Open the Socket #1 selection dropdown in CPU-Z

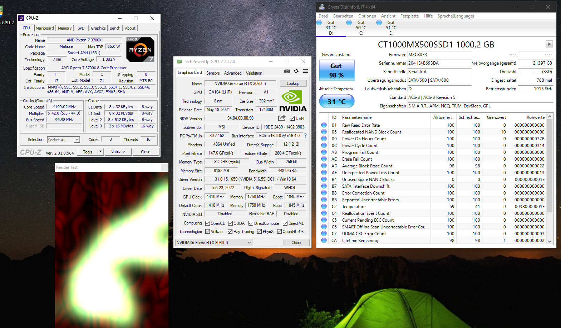[63, 140]
